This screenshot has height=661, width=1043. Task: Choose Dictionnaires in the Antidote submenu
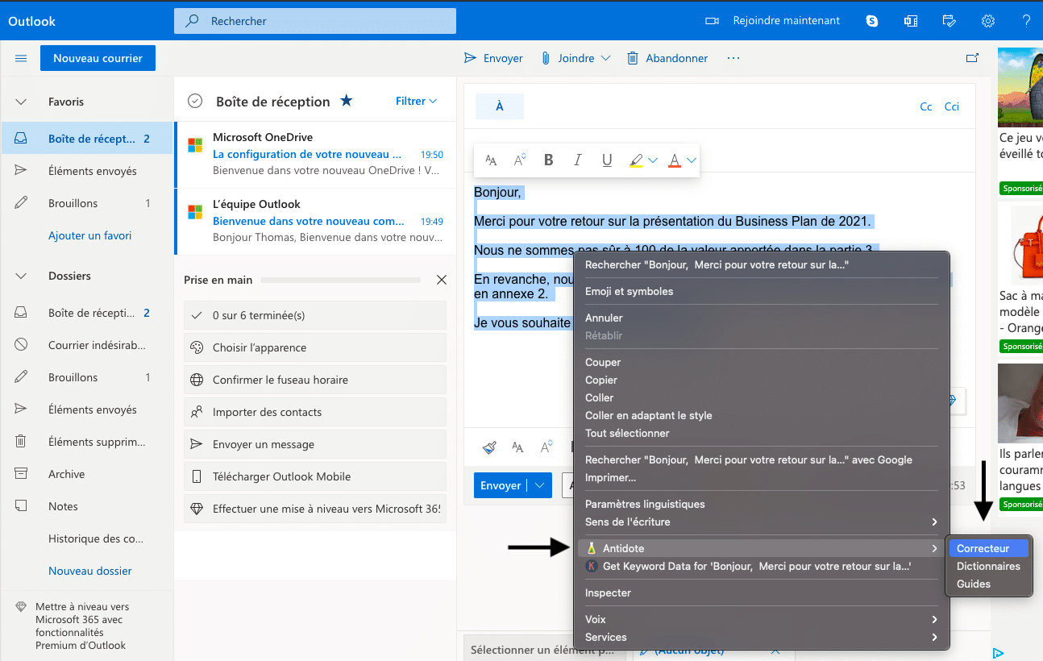pos(989,566)
